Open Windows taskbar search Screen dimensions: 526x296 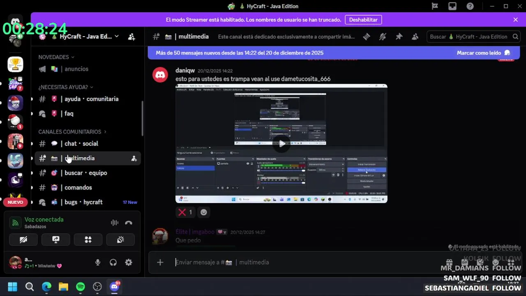[30, 287]
